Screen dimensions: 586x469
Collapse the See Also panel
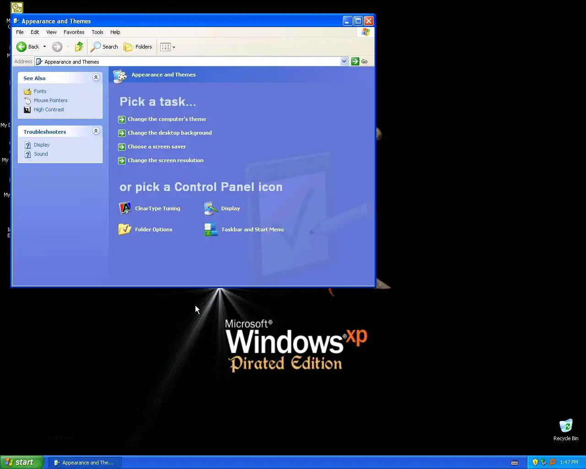point(96,77)
